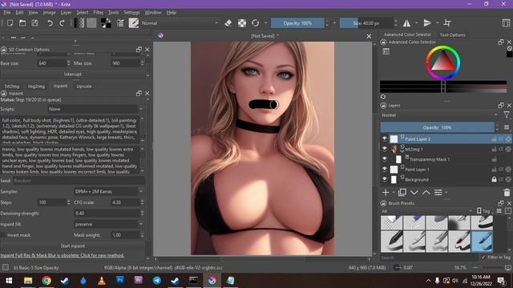Add a new layer with plus icon
Image resolution: width=513 pixels, height=288 pixels.
click(x=386, y=193)
